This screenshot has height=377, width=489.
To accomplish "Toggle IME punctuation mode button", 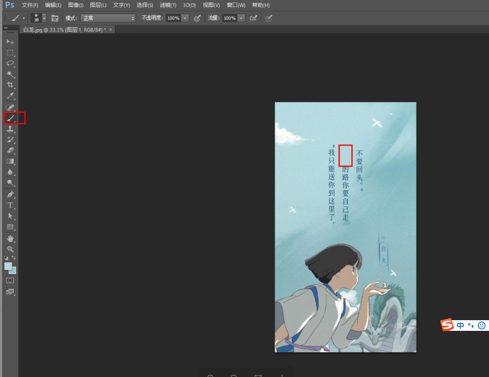I will click(x=470, y=326).
